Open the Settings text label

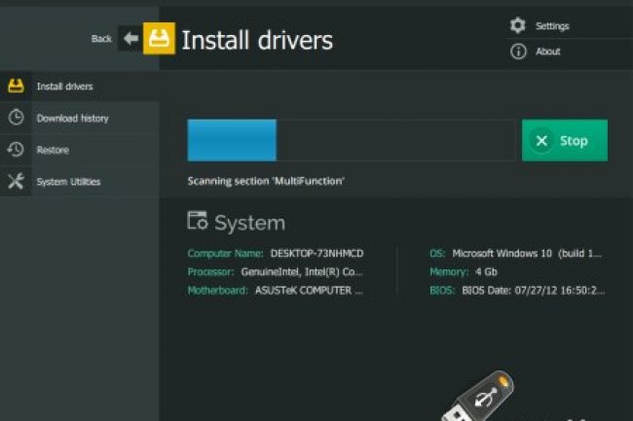click(552, 26)
